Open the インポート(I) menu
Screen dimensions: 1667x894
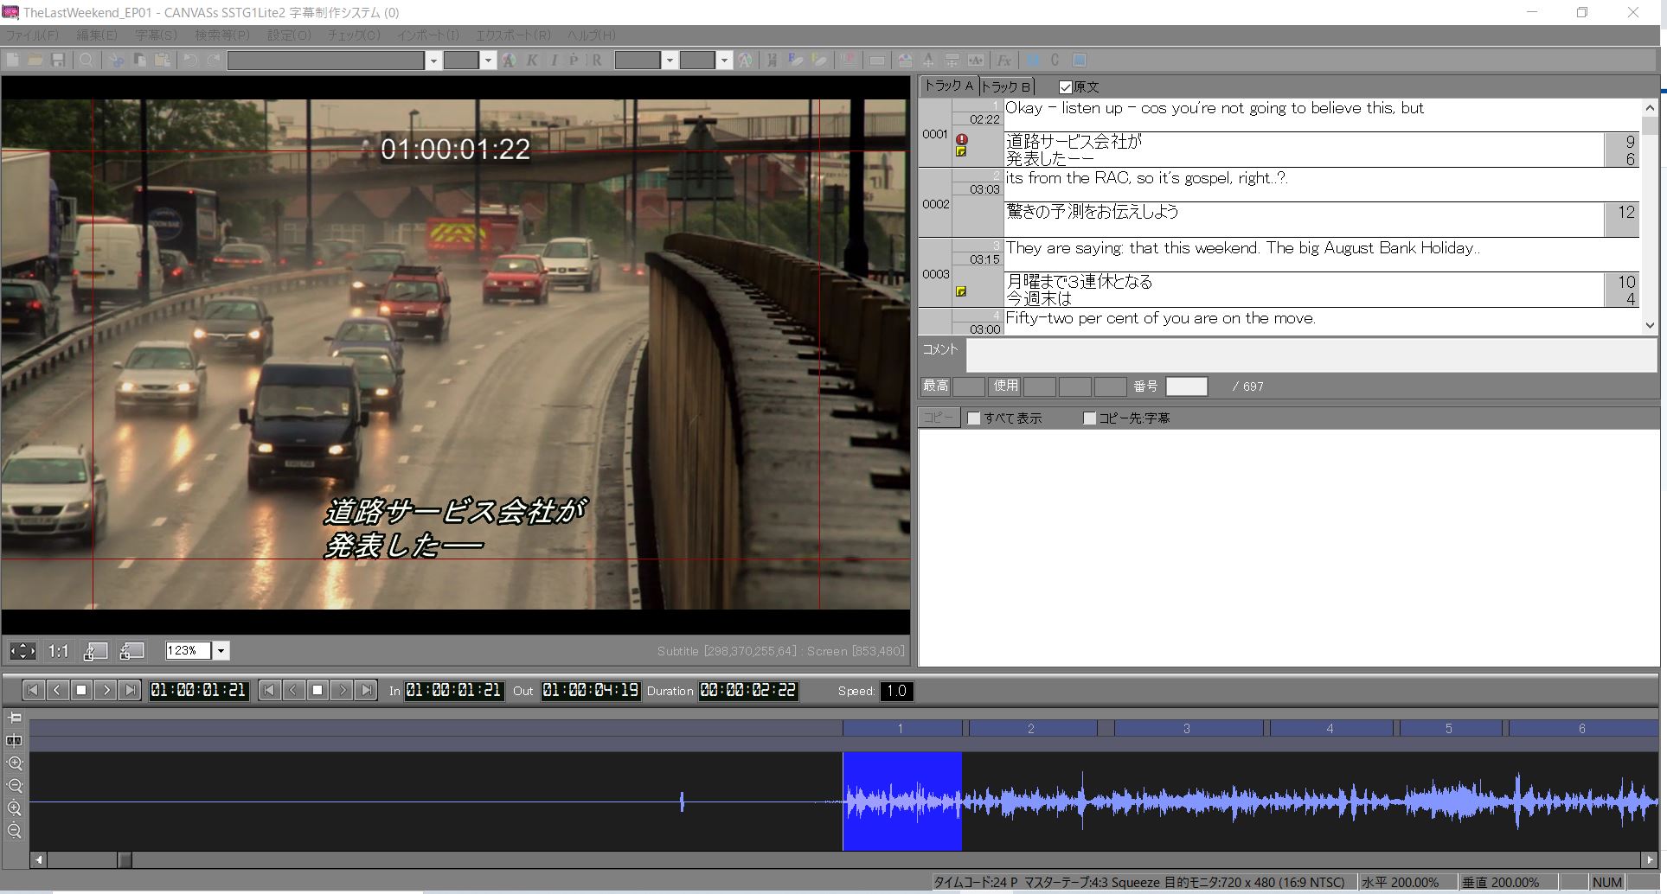tap(428, 35)
